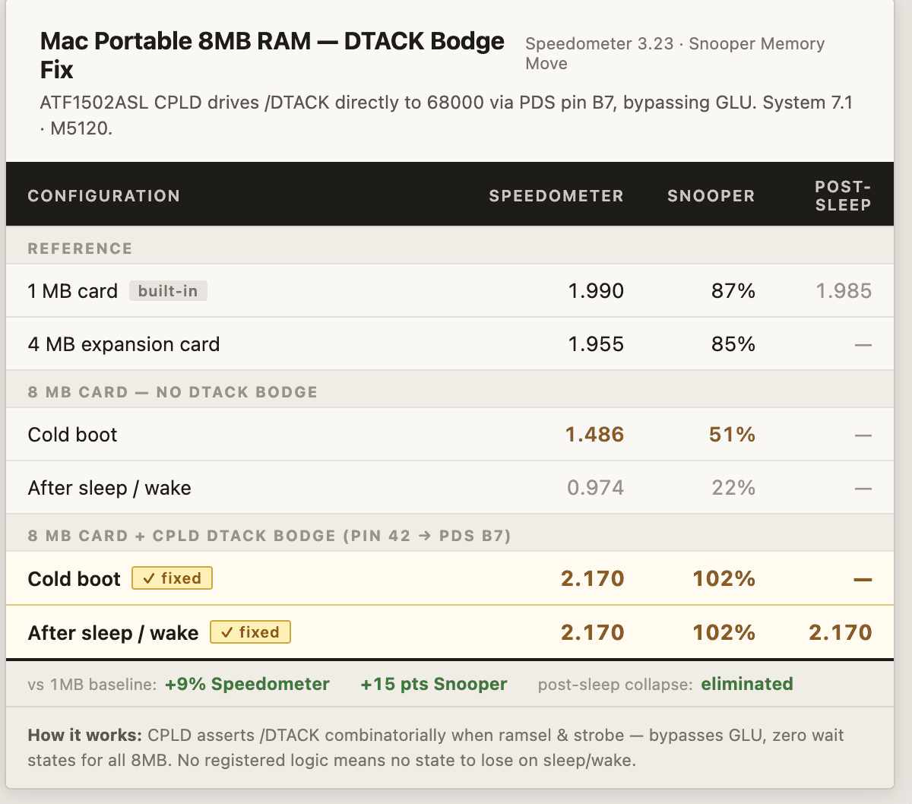The image size is (912, 804).
Task: Click the eliminated post-sleep collapse status
Action: click(747, 684)
